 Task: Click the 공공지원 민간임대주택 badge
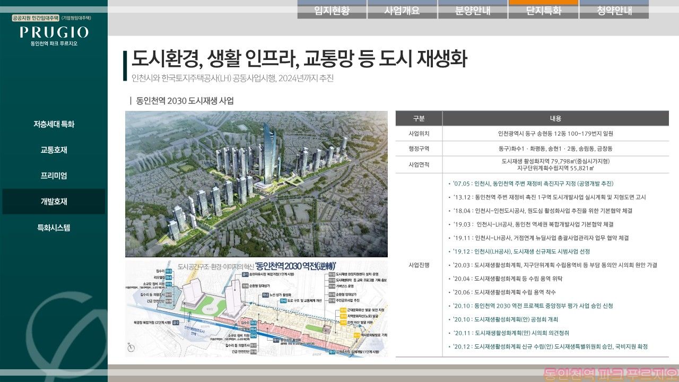tap(36, 18)
